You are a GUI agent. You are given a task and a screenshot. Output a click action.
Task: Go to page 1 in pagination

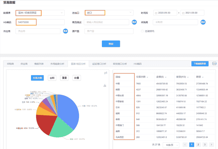pos(191,145)
